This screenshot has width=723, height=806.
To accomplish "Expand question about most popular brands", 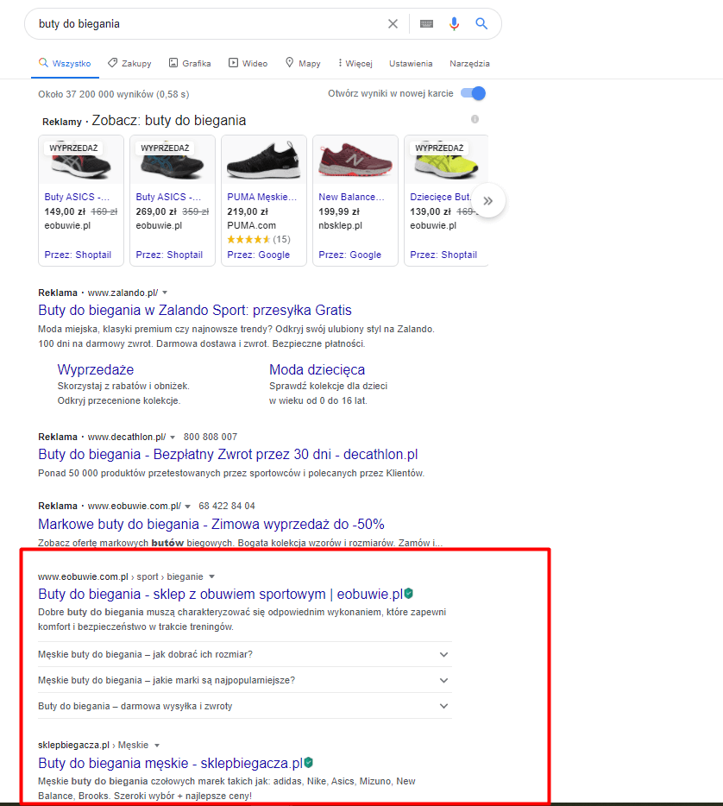I will 443,680.
